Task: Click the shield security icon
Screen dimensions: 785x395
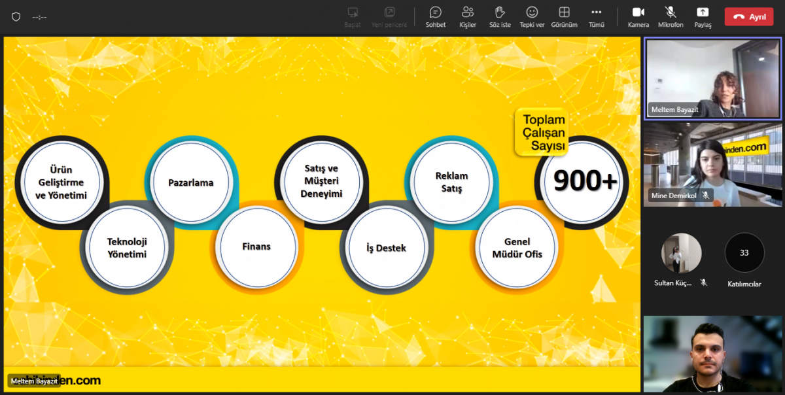Action: [x=16, y=17]
